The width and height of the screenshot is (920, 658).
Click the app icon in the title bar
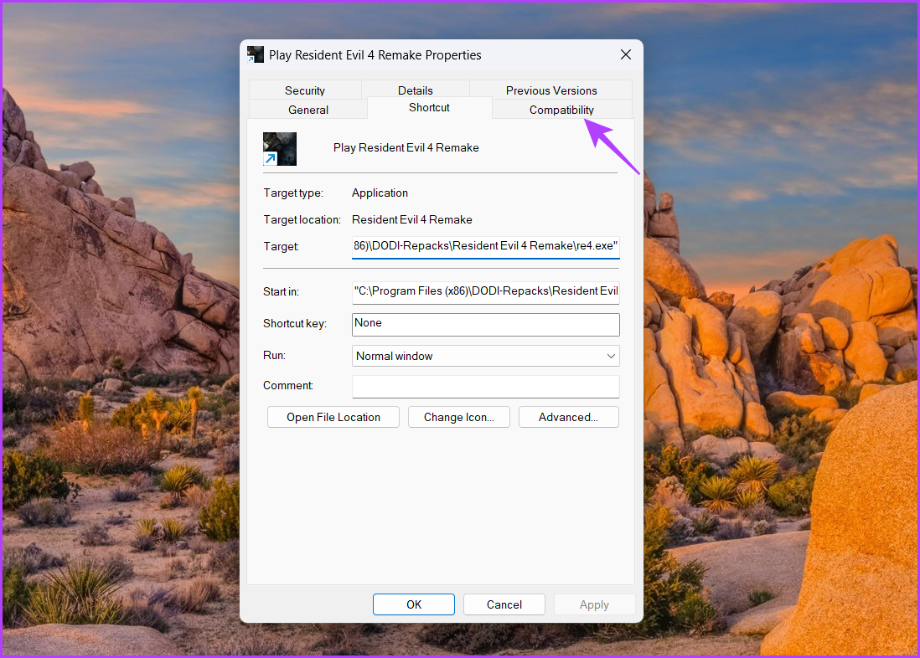[x=256, y=54]
